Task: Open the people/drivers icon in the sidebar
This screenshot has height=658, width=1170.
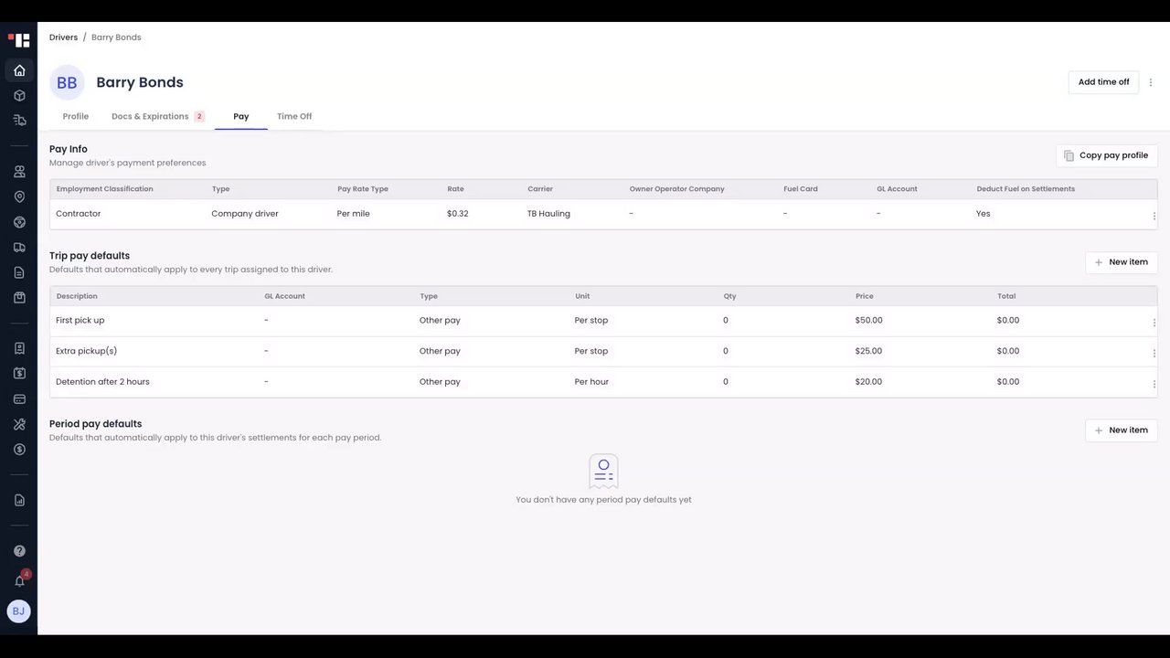Action: 19,172
